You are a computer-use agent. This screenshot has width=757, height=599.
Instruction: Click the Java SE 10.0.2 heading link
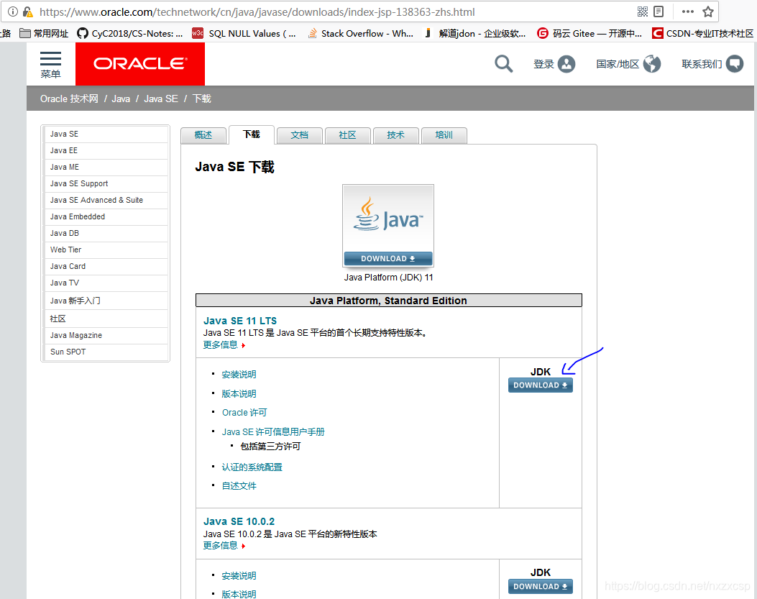pos(239,522)
